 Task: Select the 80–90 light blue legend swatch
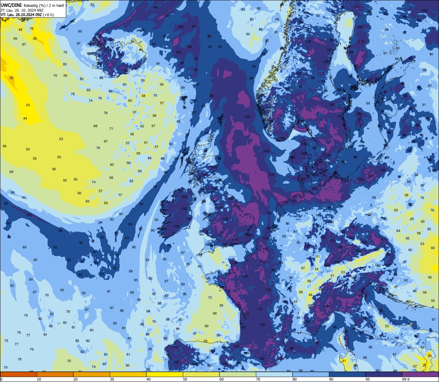tap(311, 374)
